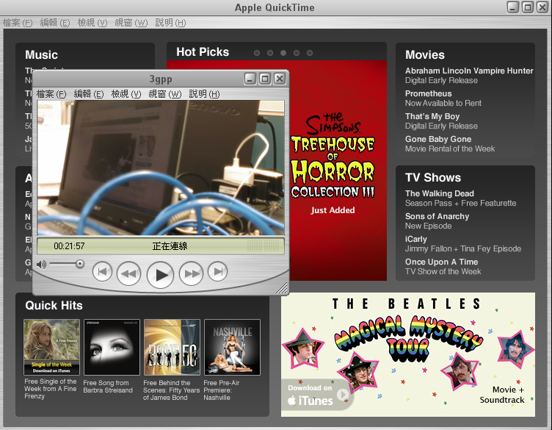Select second Hot Picks page dot
552x430 pixels.
[x=270, y=53]
